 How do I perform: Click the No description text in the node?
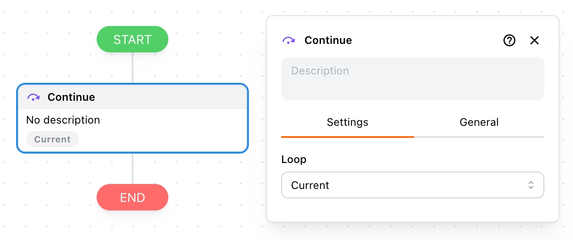[63, 120]
